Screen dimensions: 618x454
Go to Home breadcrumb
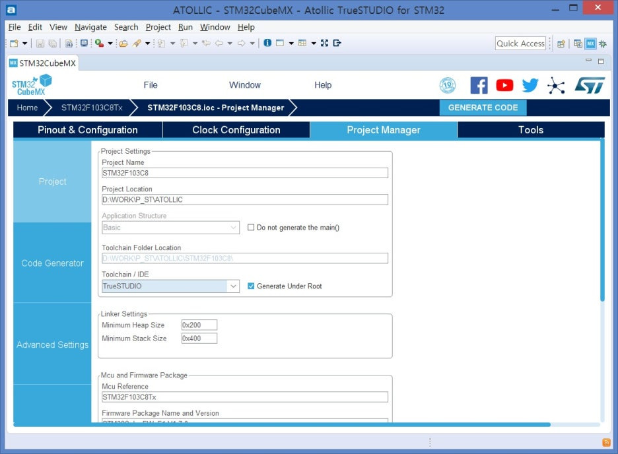(27, 108)
